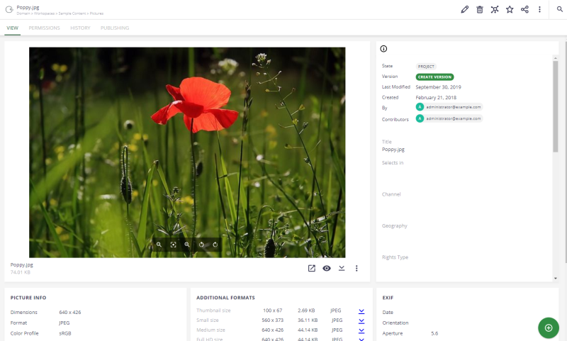567x341 pixels.
Task: Toggle preview with the eye icon
Action: click(327, 268)
